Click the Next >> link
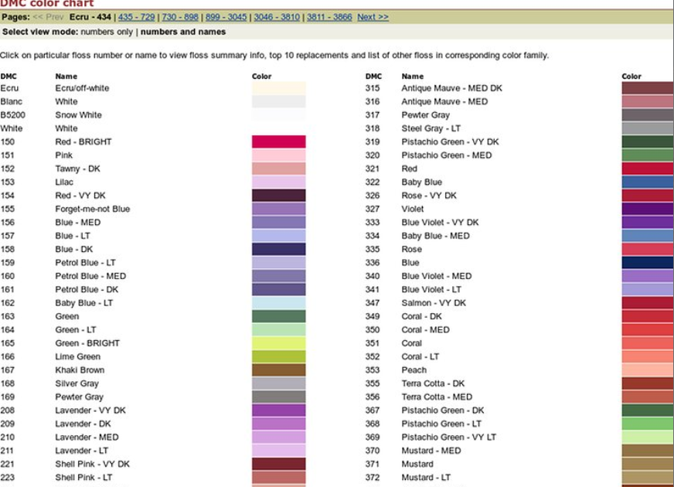 pos(373,17)
